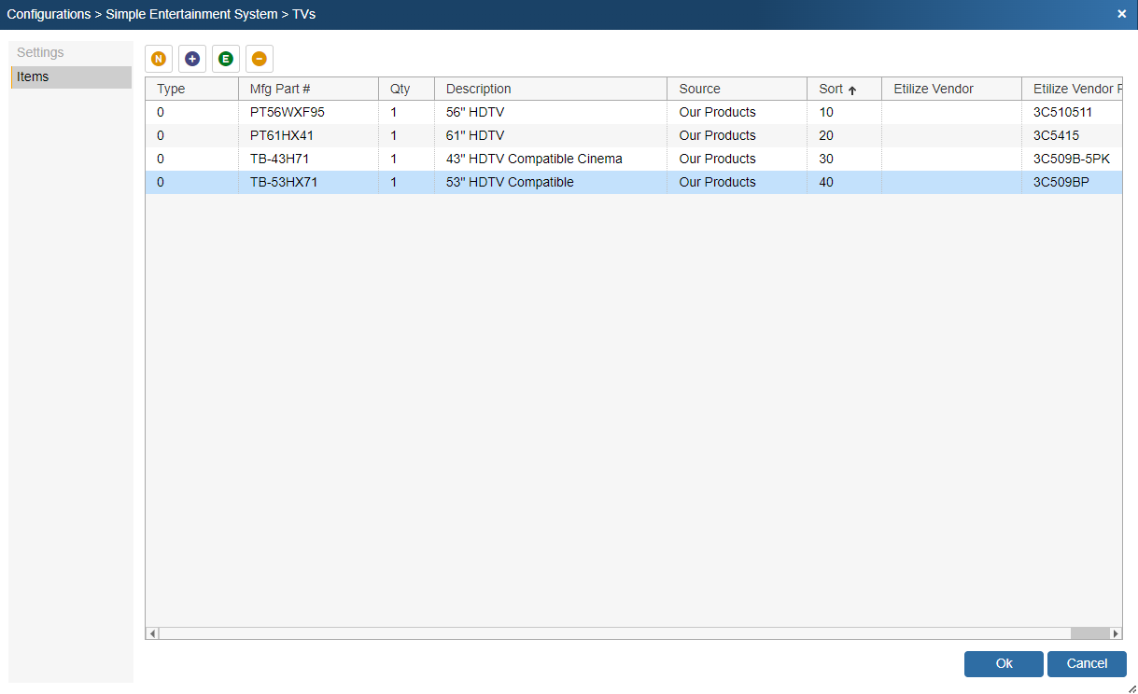Click the orange minus Remove icon
Viewport: 1138px width, 694px height.
tap(260, 59)
